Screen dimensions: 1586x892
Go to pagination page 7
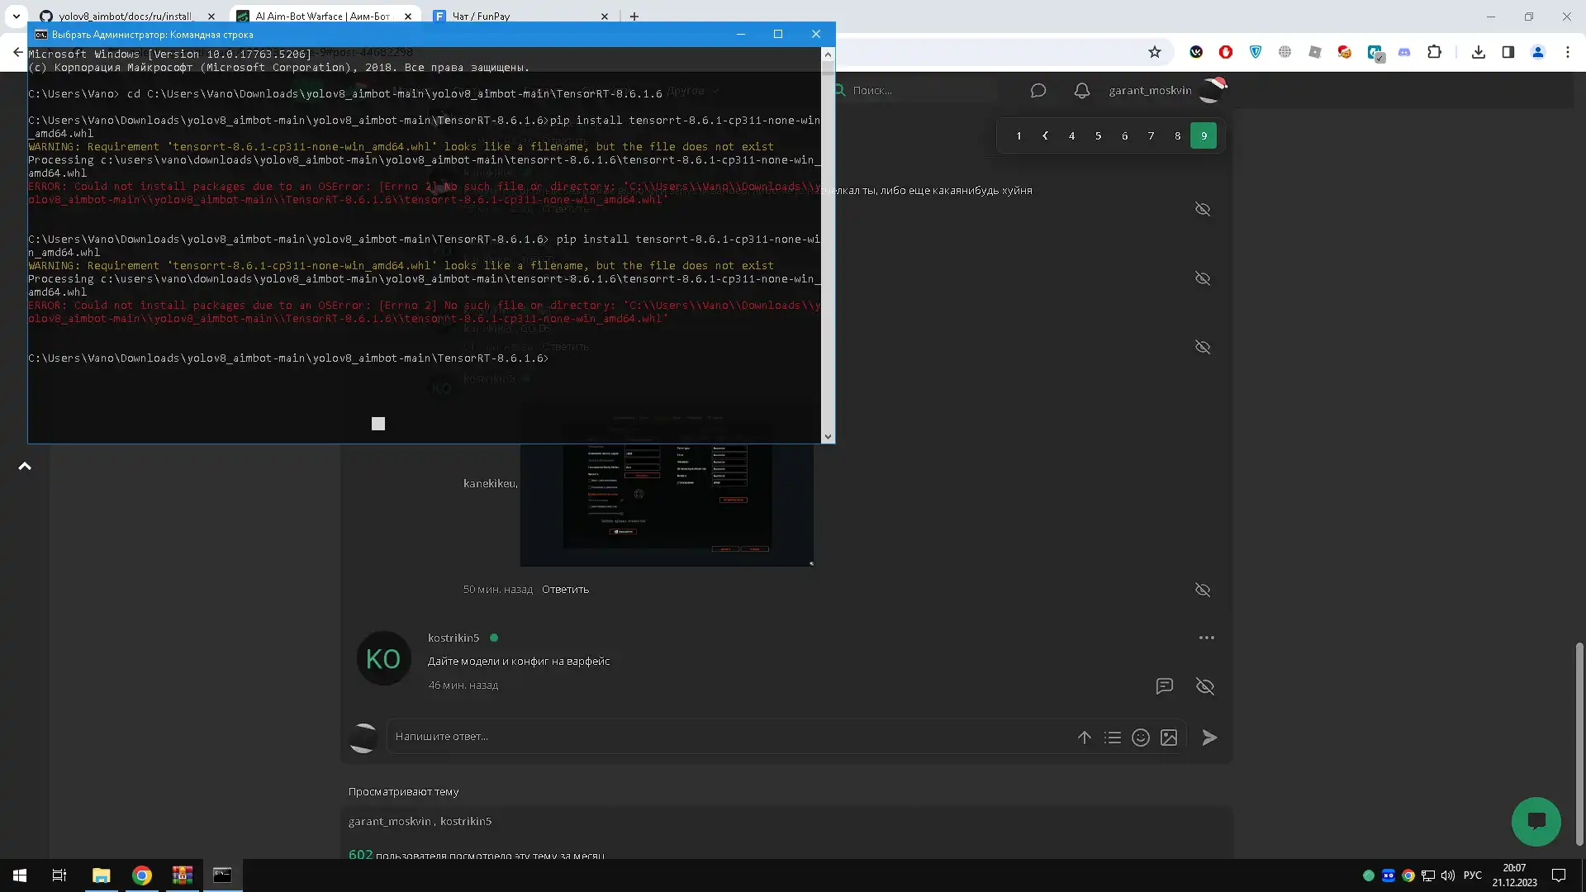(1151, 135)
